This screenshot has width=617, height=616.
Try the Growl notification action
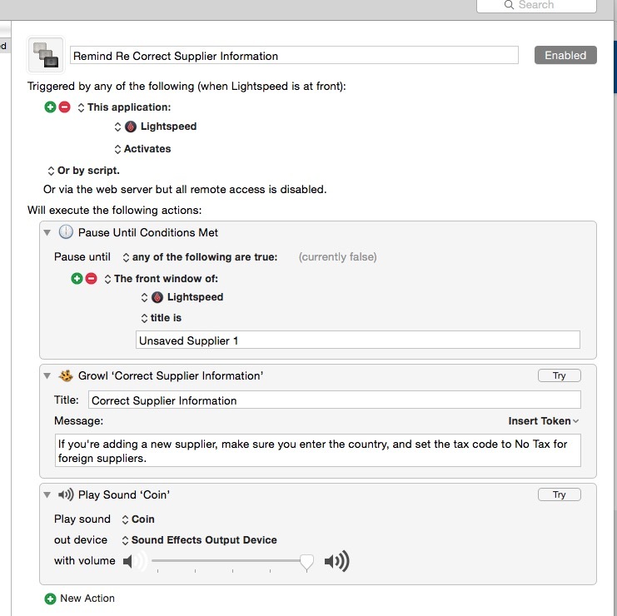[560, 375]
